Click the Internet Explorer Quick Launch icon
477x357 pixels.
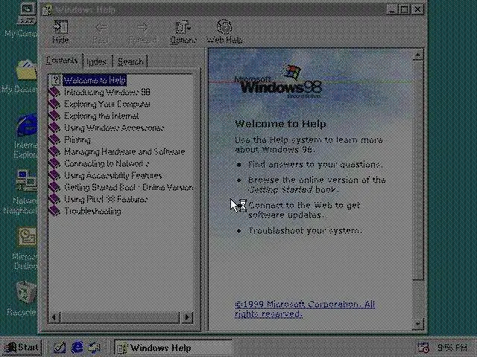pos(78,347)
